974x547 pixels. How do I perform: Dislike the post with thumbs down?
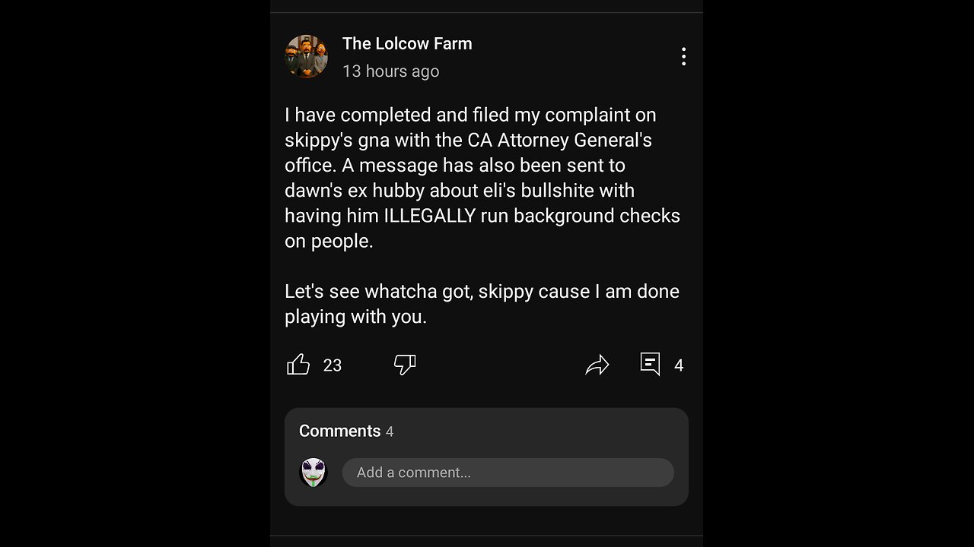pos(405,365)
